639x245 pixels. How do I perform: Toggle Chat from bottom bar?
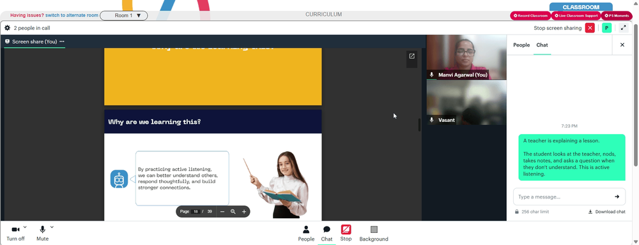(x=327, y=234)
